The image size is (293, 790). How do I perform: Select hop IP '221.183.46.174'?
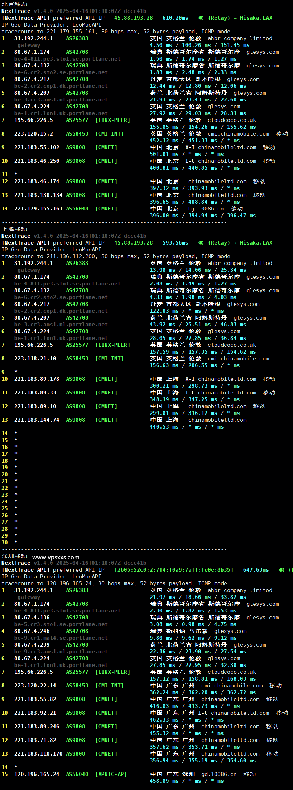pos(37,181)
